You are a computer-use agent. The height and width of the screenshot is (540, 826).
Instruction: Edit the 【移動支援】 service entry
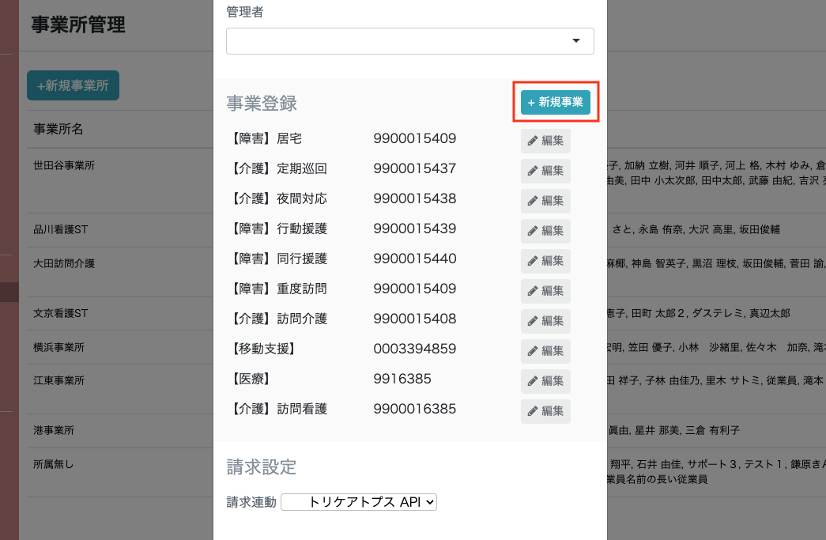[545, 351]
